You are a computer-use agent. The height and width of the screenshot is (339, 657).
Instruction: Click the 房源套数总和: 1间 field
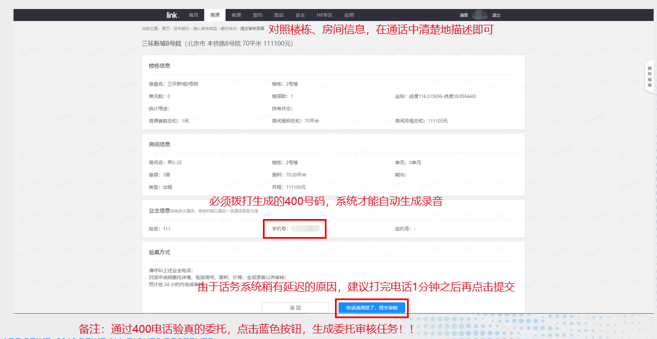[169, 121]
